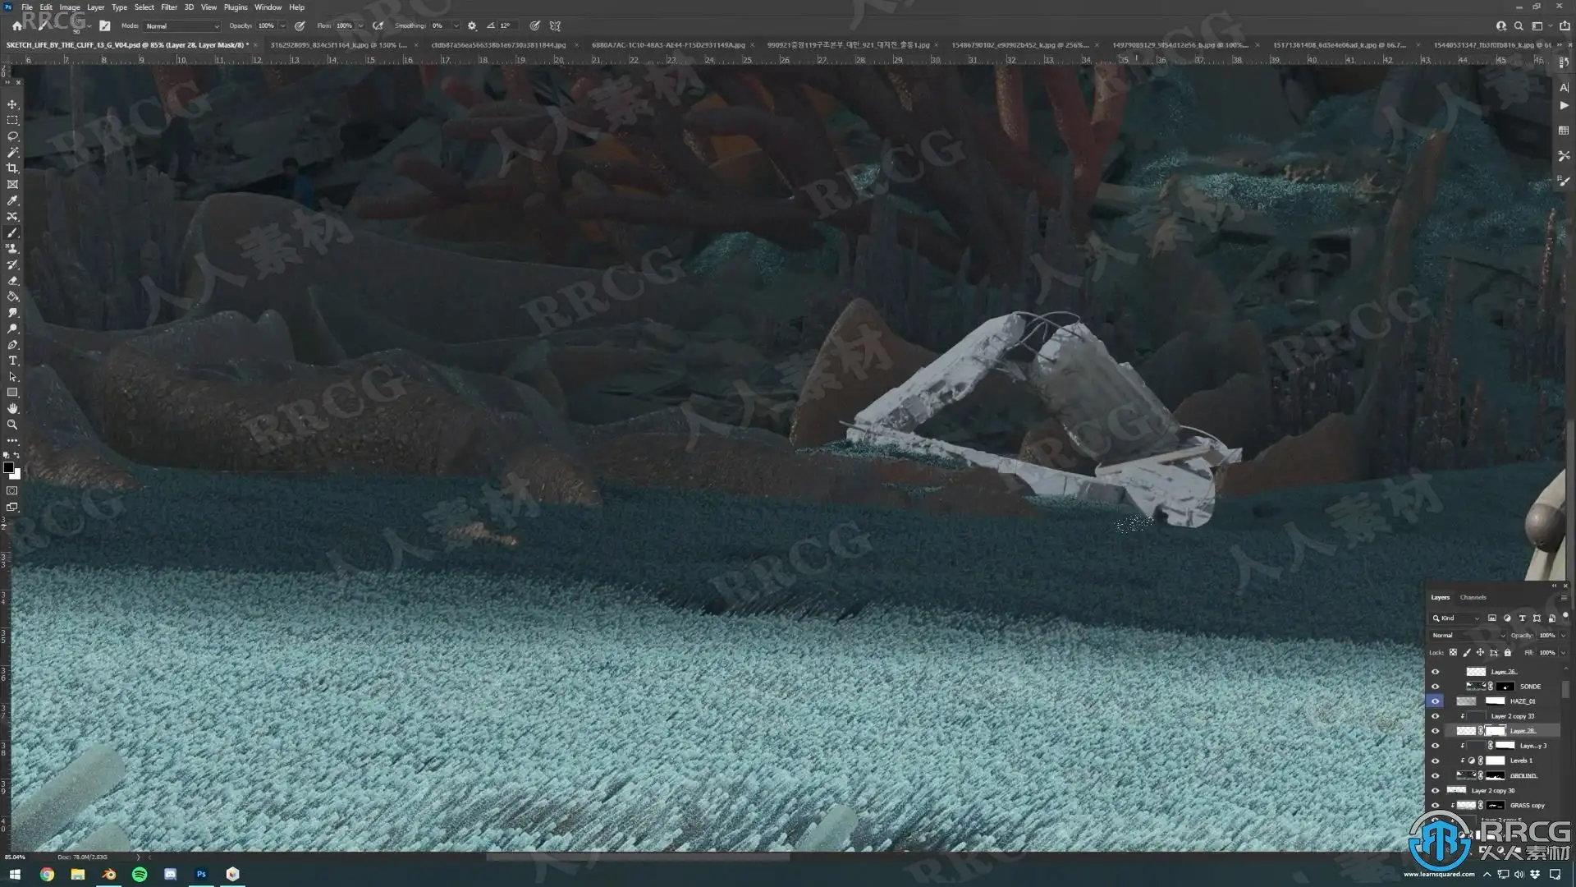Toggle Quick Mask mode
This screenshot has height=887, width=1576.
tap(12, 491)
